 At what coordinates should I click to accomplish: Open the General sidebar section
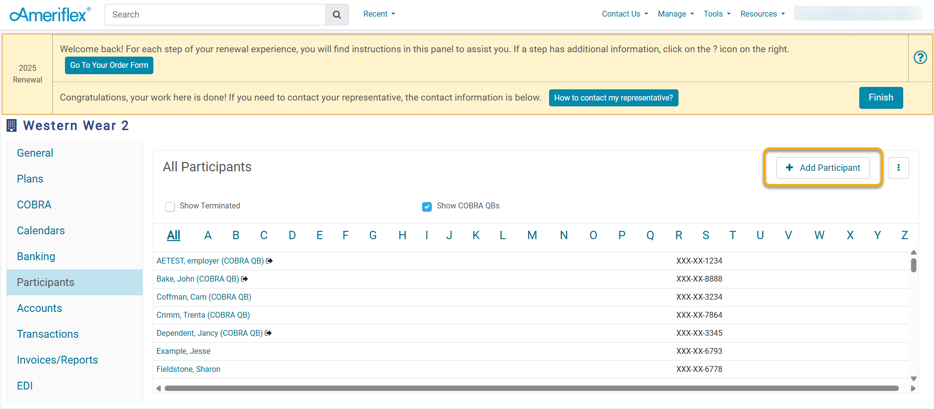pos(75,153)
